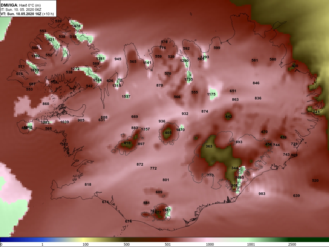Select the 639 value
This screenshot has height=247, width=329.
(296, 196)
